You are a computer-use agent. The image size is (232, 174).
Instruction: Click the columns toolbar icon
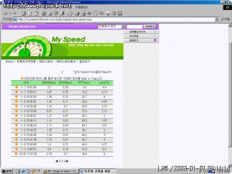pos(114,13)
